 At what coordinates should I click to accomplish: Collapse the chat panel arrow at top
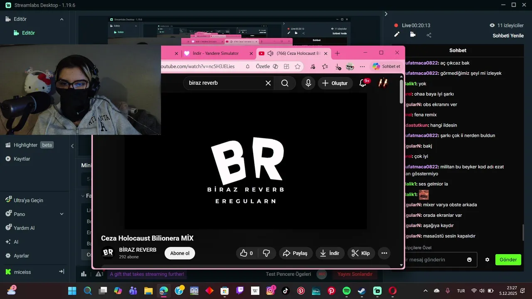tap(386, 14)
